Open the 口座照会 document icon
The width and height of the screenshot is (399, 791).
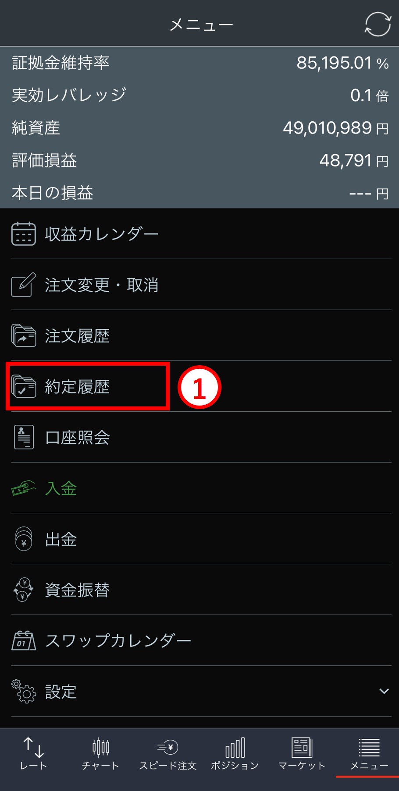(24, 437)
